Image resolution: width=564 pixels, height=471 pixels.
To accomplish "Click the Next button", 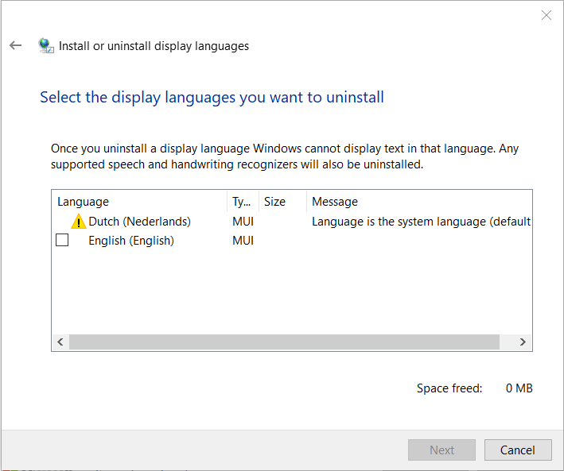I will (441, 450).
